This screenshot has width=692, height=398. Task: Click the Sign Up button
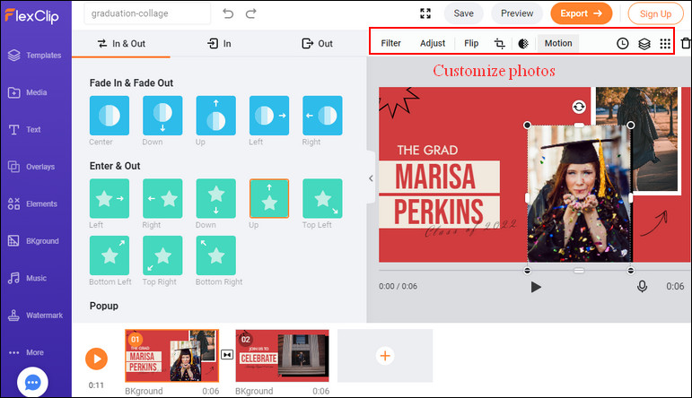coord(655,14)
